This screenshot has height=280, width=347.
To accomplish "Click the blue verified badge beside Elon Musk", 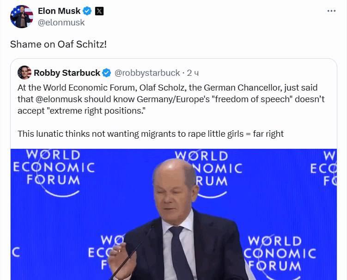I will 87,11.
